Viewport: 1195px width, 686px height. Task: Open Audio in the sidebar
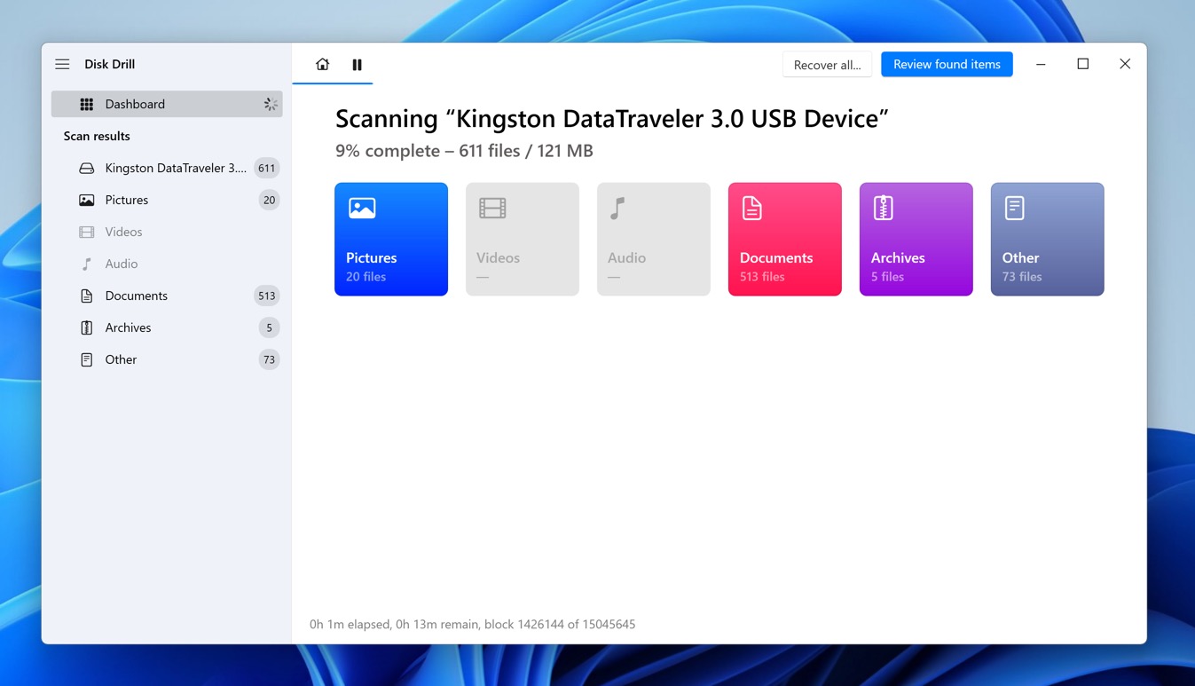167,264
